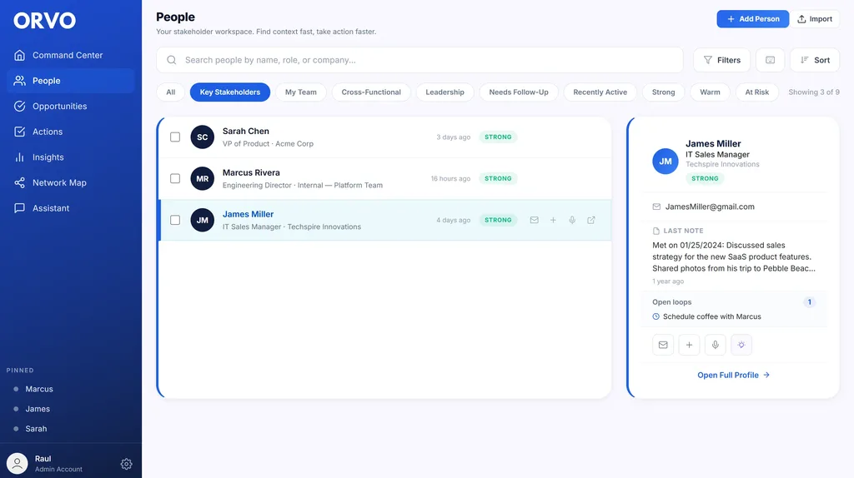Open Full Profile link

tap(733, 376)
